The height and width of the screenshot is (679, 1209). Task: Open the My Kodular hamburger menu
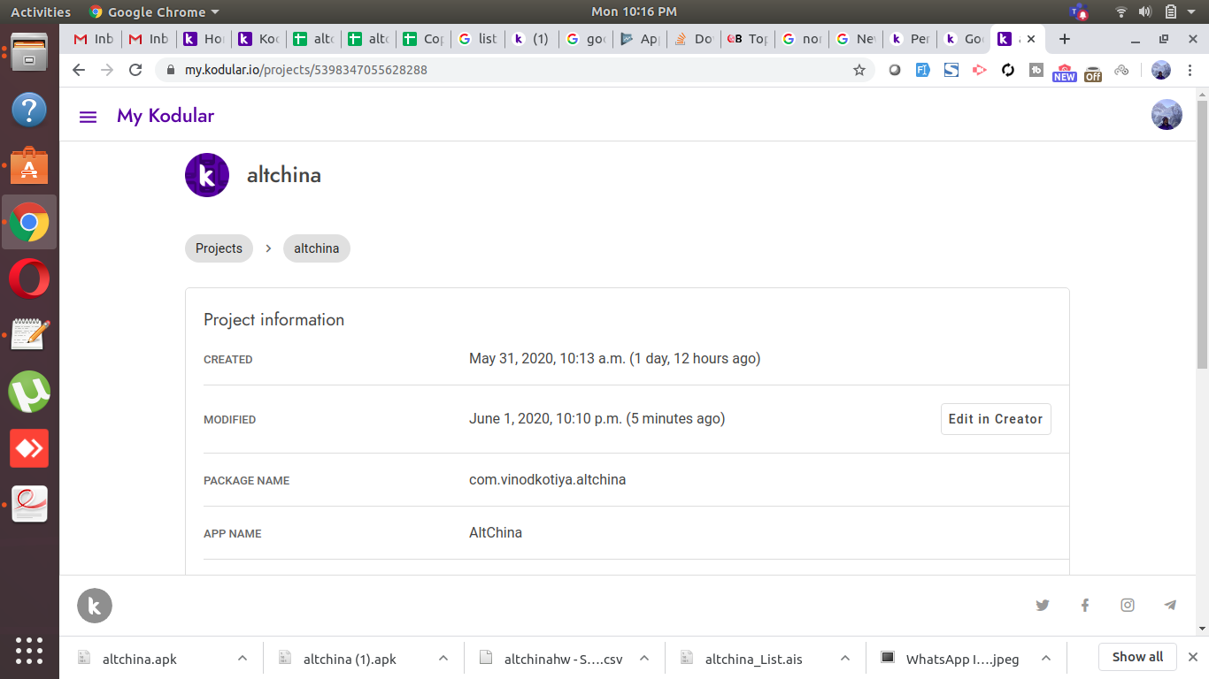click(88, 117)
